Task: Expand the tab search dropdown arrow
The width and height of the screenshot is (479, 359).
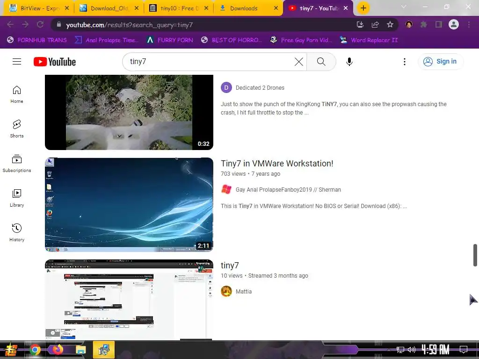Action: [404, 7]
